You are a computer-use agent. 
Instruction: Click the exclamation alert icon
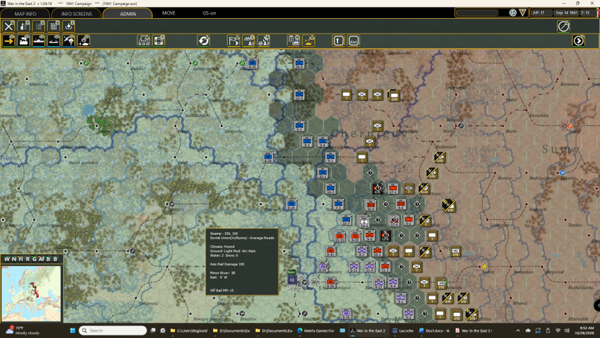(x=338, y=40)
